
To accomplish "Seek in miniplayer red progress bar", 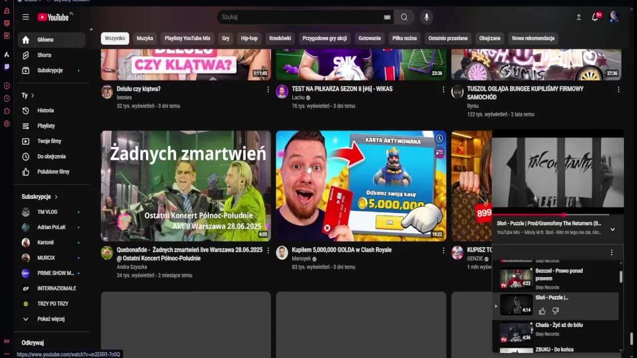I will pyautogui.click(x=558, y=215).
